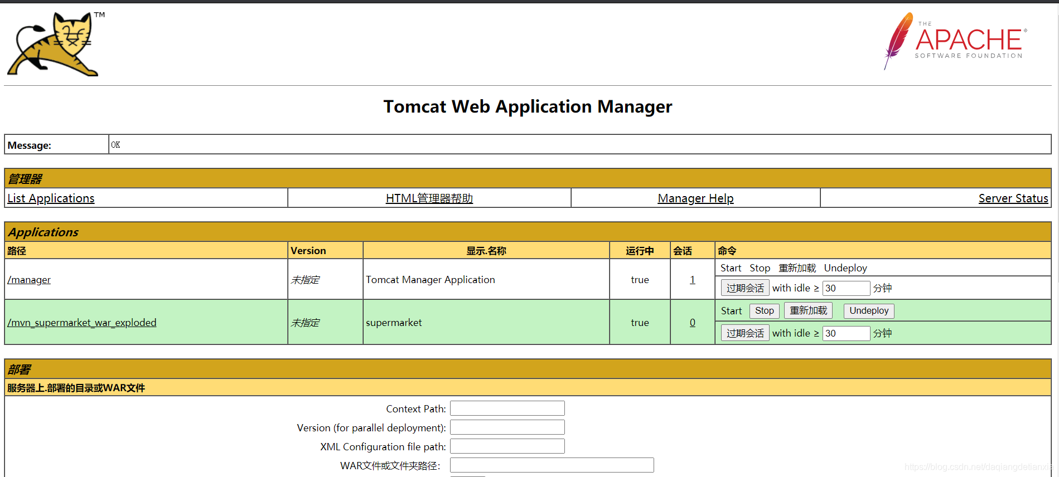The image size is (1059, 477).
Task: Focus the Context Path input field
Action: click(507, 408)
